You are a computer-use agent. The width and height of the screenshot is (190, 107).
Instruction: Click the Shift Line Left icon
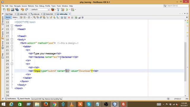coord(62,18)
